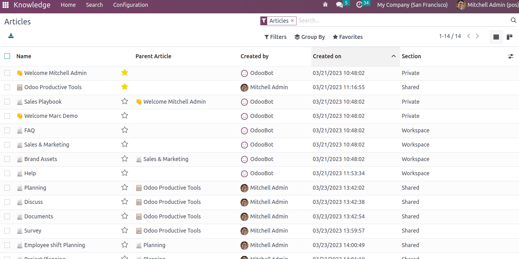519x259 pixels.
Task: Open Employee shift Planning article
Action: point(55,245)
